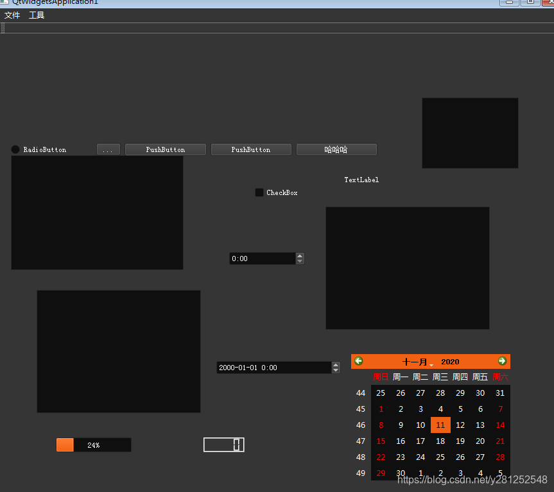Select Sunday 8 in week 46
The image size is (554, 492).
tap(381, 425)
